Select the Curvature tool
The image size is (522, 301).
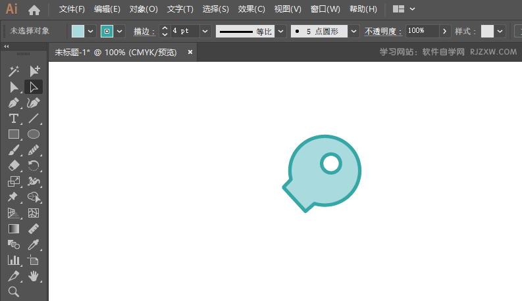coord(34,103)
